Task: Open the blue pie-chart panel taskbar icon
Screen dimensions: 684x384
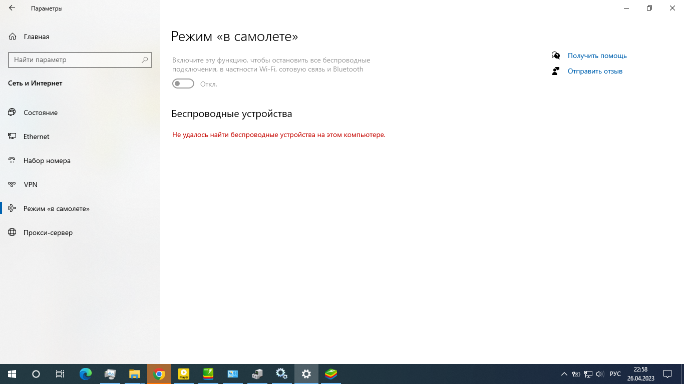Action: tap(233, 374)
